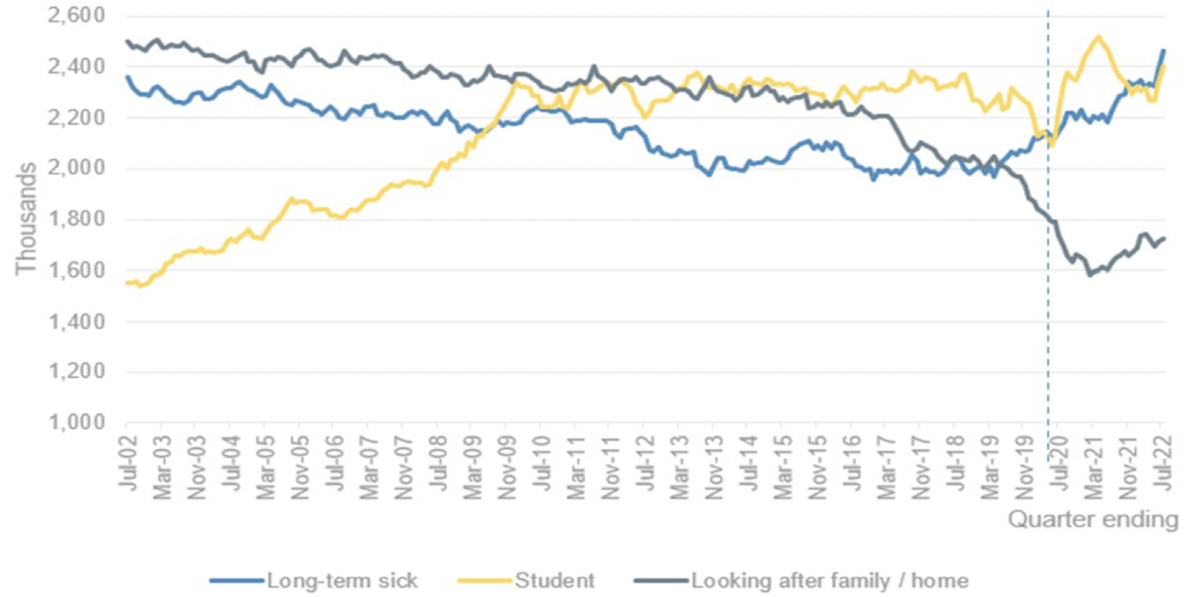Select the 1,000 y-axis tick label
The width and height of the screenshot is (1191, 597).
(76, 423)
